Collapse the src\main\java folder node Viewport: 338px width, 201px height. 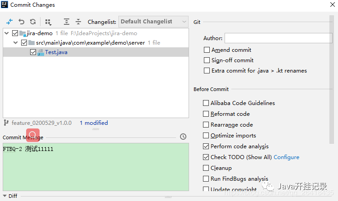point(15,43)
